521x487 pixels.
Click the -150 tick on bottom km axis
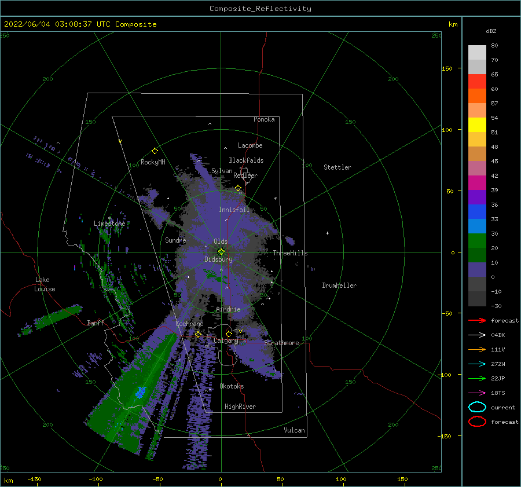[34, 479]
